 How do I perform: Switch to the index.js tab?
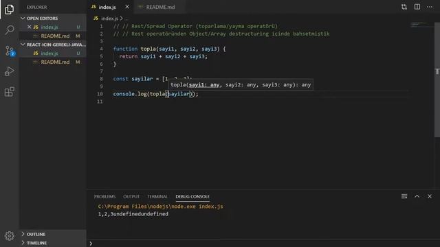107,7
